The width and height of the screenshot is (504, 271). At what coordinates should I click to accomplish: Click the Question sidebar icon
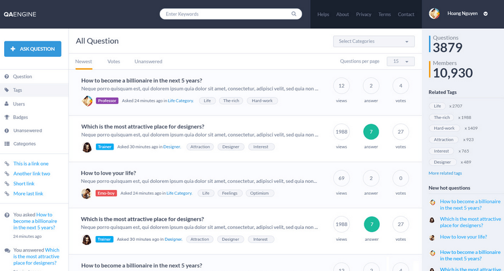(7, 76)
